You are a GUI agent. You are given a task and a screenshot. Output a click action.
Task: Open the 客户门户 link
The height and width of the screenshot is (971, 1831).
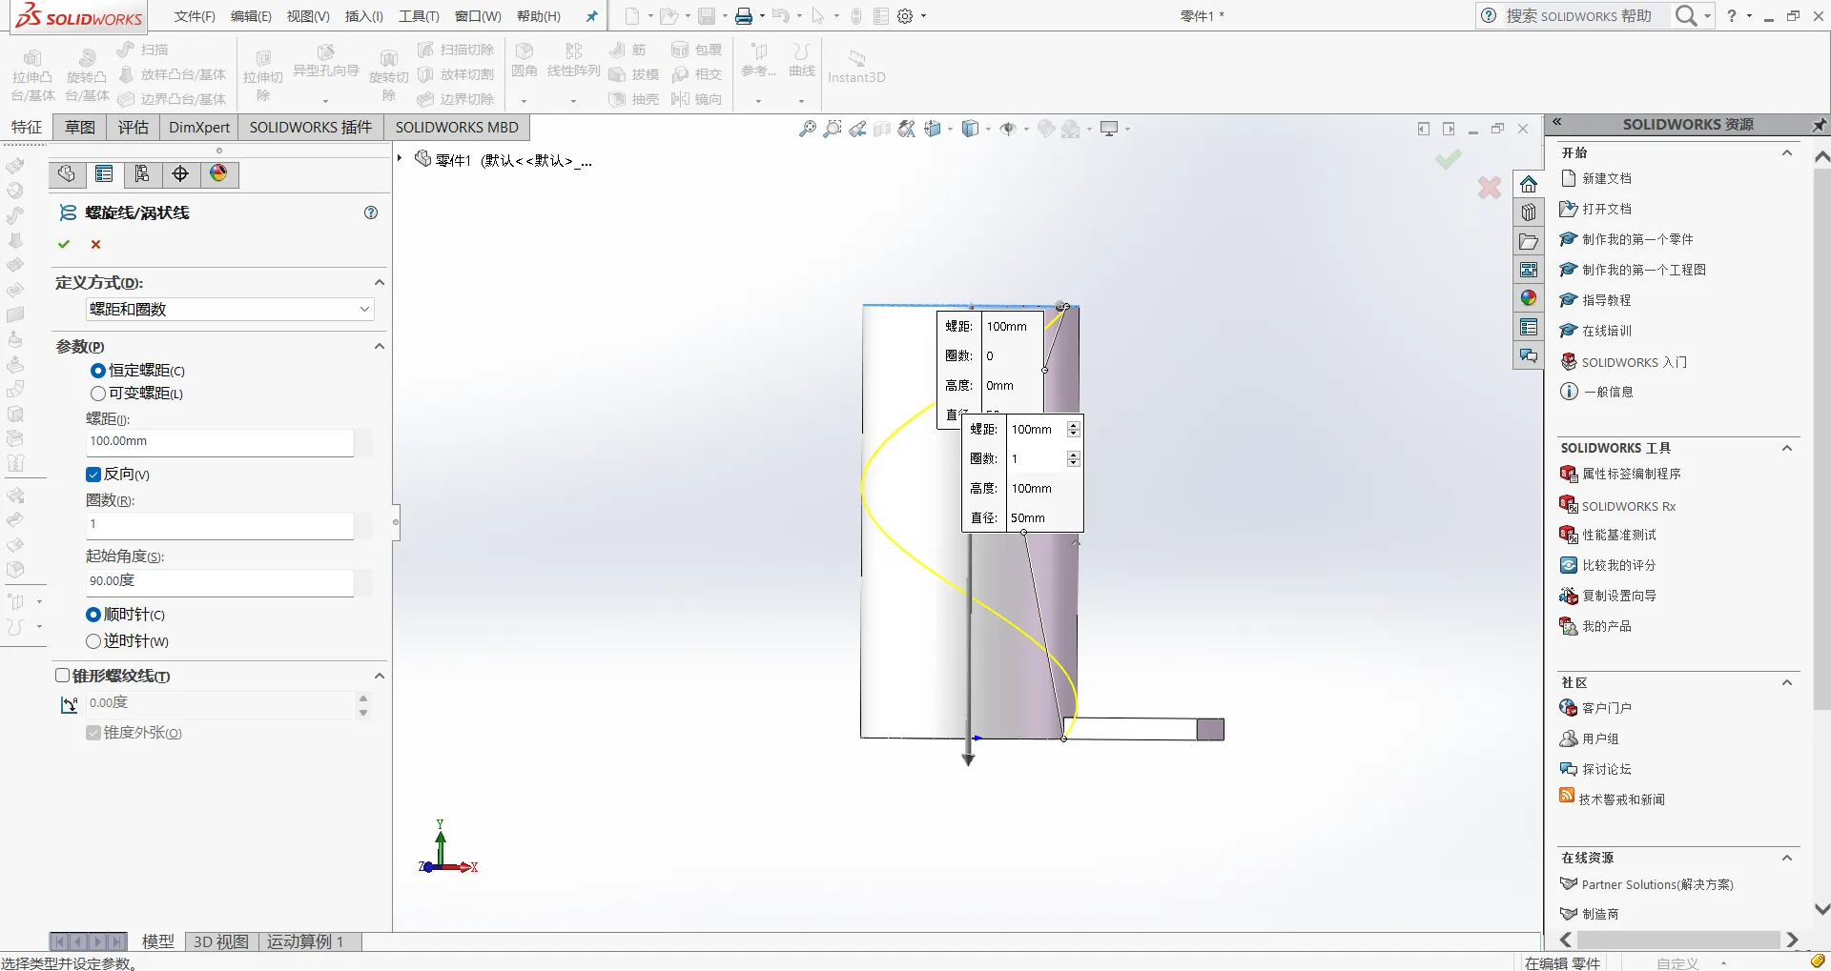pyautogui.click(x=1607, y=708)
